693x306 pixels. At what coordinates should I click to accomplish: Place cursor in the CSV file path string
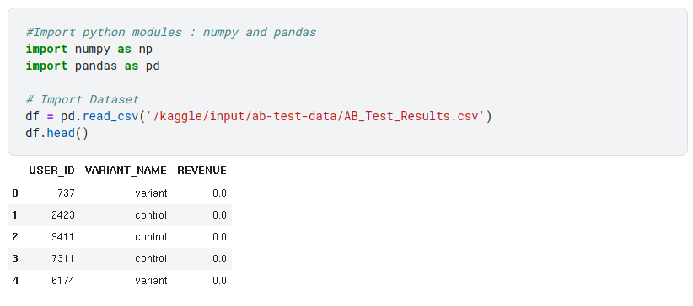[315, 116]
